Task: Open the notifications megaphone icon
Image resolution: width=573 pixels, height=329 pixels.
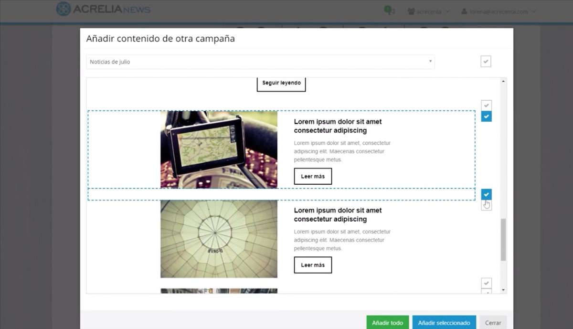Action: coord(389,11)
